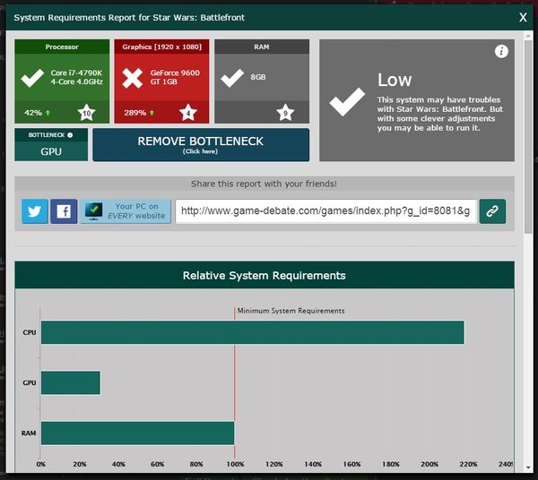The height and width of the screenshot is (480, 538).
Task: Click the 'Graphics [1920 x 1080]' card header
Action: coord(161,47)
